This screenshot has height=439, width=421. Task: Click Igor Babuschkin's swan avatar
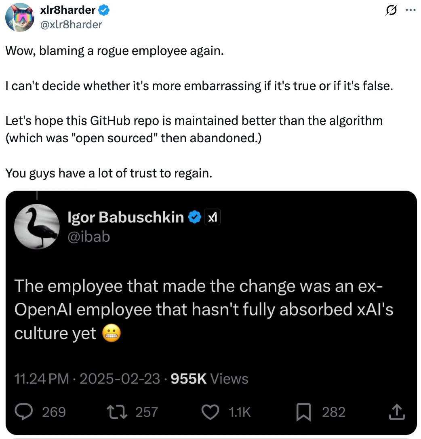[37, 226]
